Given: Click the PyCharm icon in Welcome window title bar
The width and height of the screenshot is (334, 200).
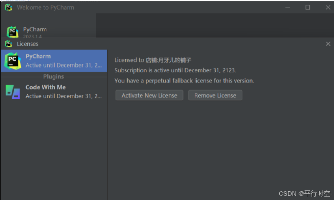Looking at the screenshot, I should pos(8,7).
